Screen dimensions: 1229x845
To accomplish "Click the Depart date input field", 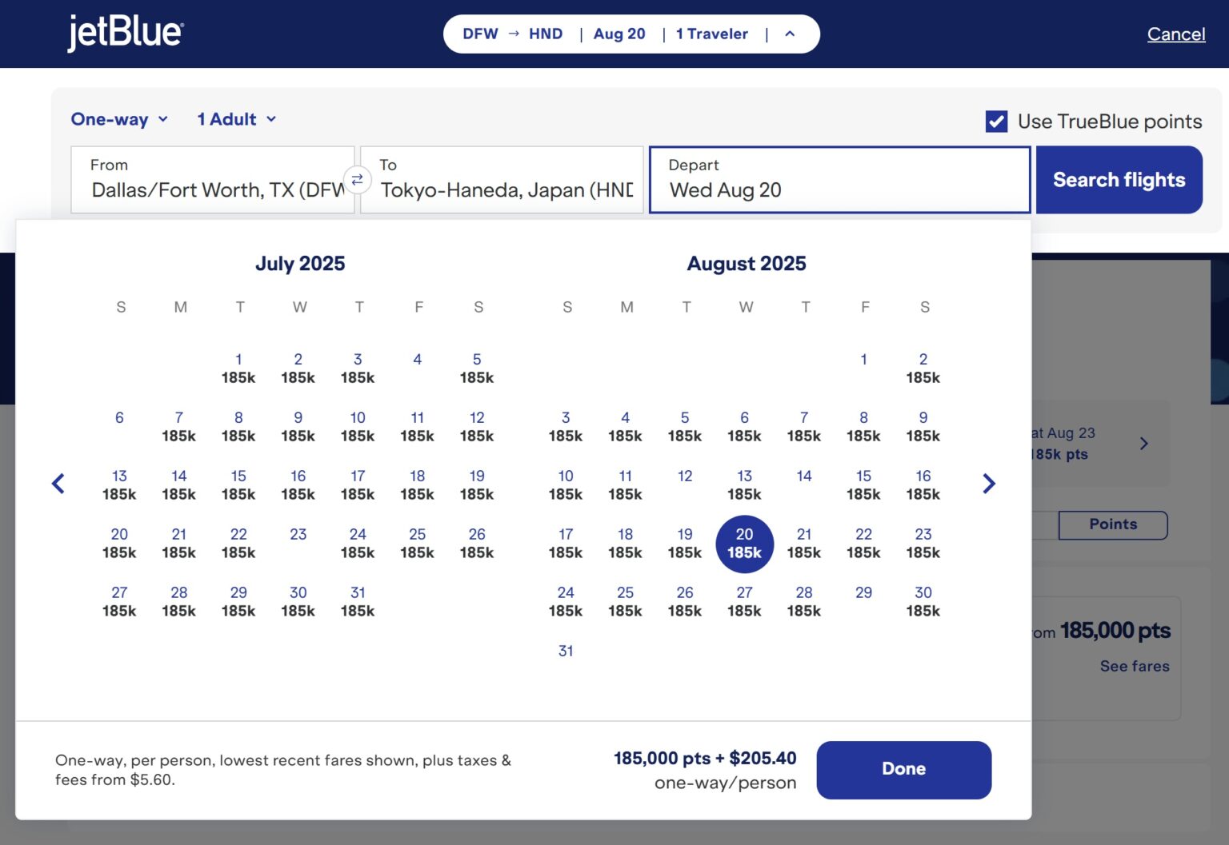I will [839, 180].
